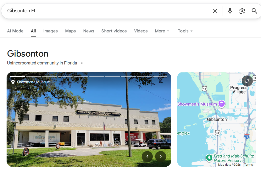Open the Maps tab

click(70, 31)
